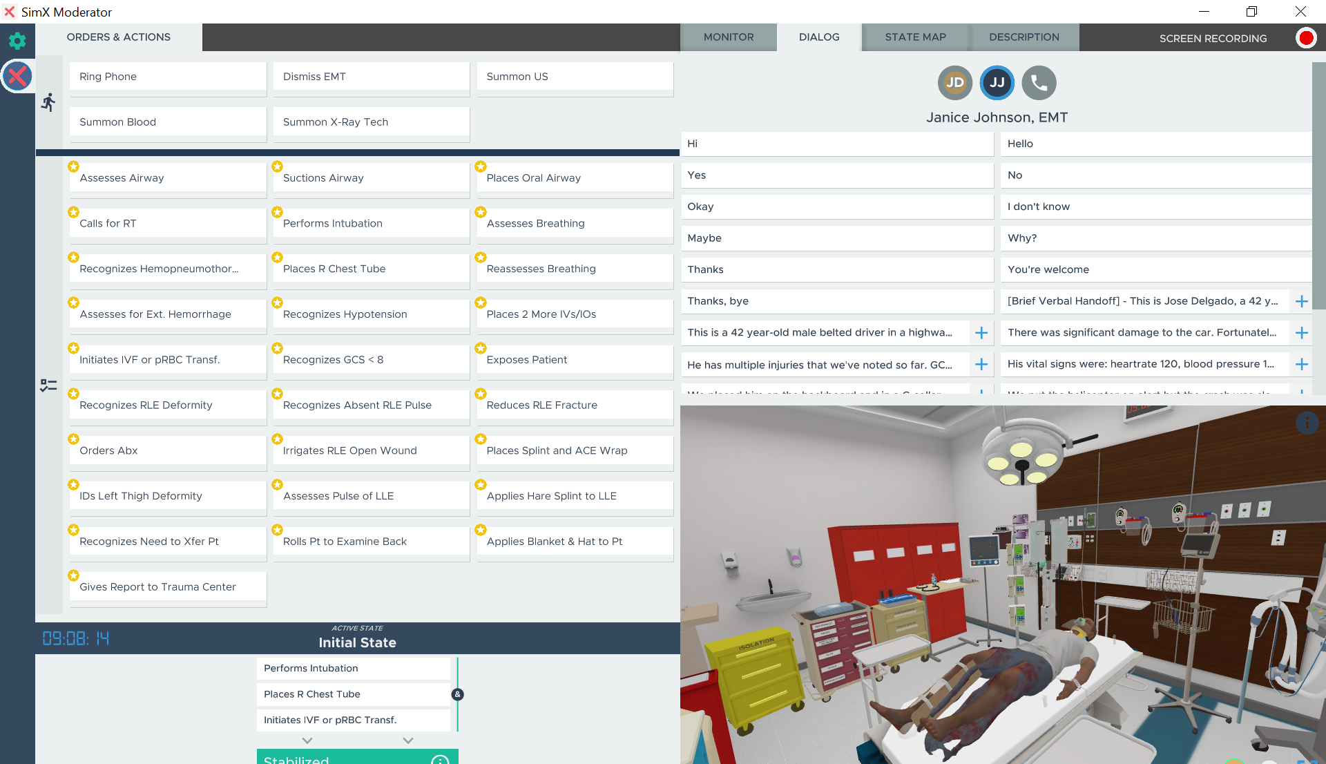
Task: Open the info icon on 3D view
Action: click(x=1307, y=423)
